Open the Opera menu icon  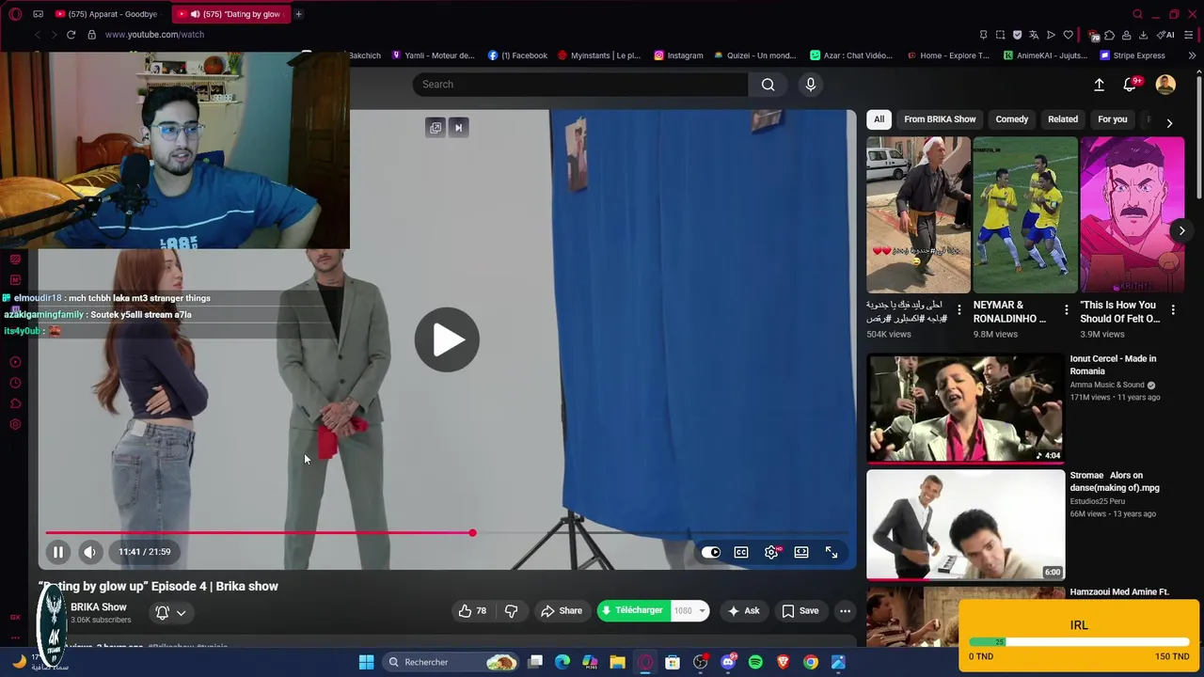(15, 14)
